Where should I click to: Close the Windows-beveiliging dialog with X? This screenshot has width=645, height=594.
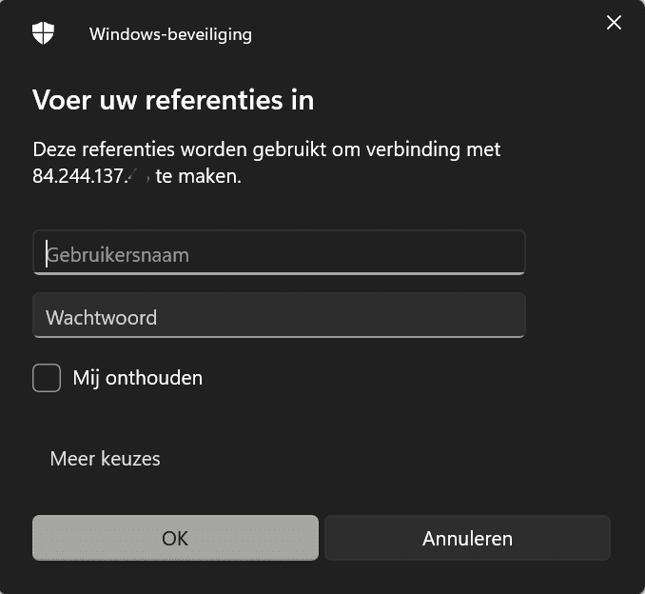(x=614, y=22)
